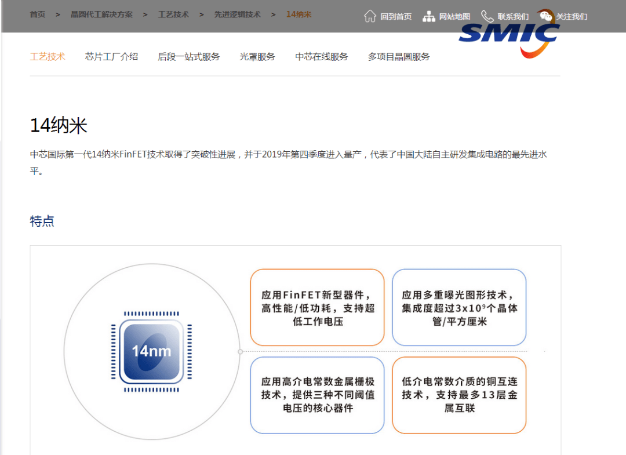This screenshot has height=455, width=626.
Task: Click 关注我们 in the top bar
Action: (x=570, y=16)
